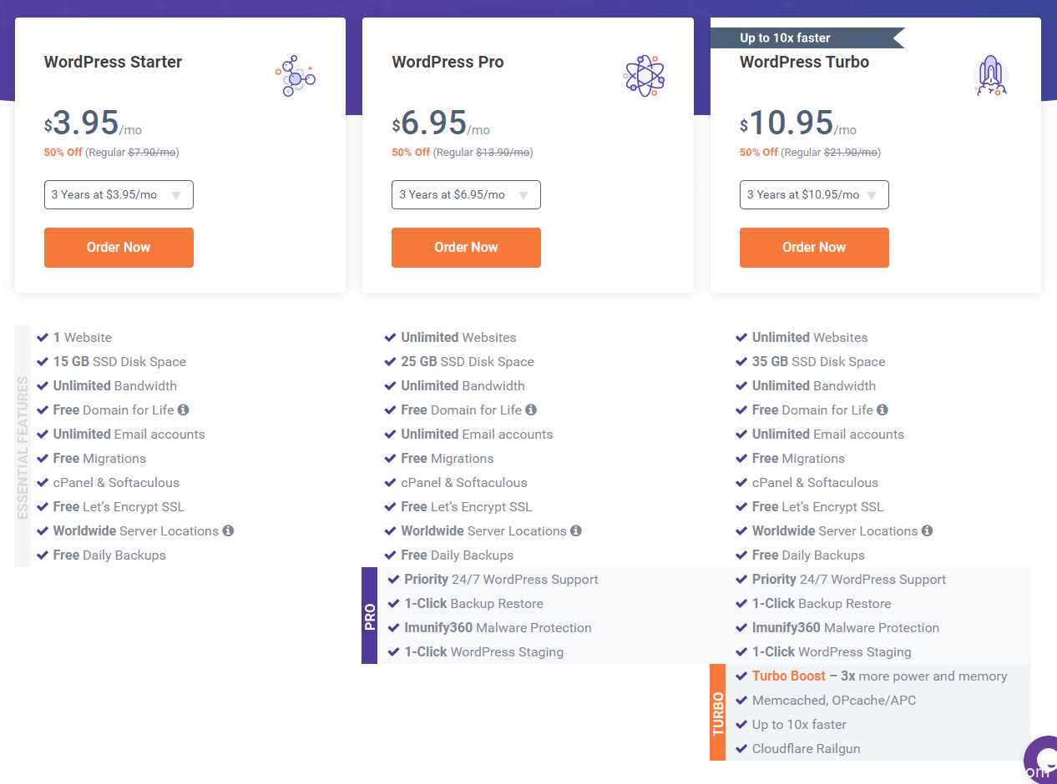Click info icon beside Turbo Free Domain for Life
This screenshot has width=1057, height=784.
pos(883,410)
